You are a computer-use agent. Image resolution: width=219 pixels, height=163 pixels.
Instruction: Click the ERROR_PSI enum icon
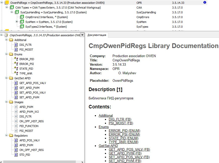pyautogui.click(x=16, y=64)
